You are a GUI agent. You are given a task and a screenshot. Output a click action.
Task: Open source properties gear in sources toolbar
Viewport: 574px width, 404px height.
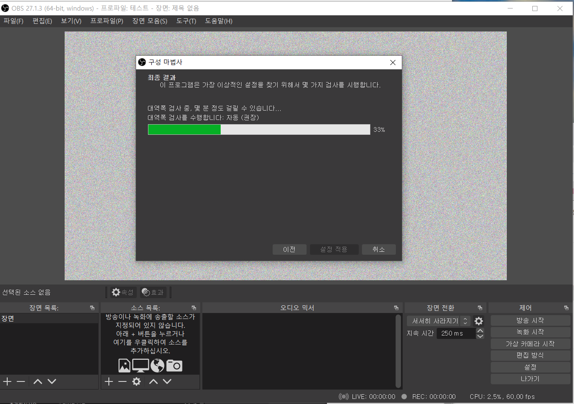(x=136, y=381)
